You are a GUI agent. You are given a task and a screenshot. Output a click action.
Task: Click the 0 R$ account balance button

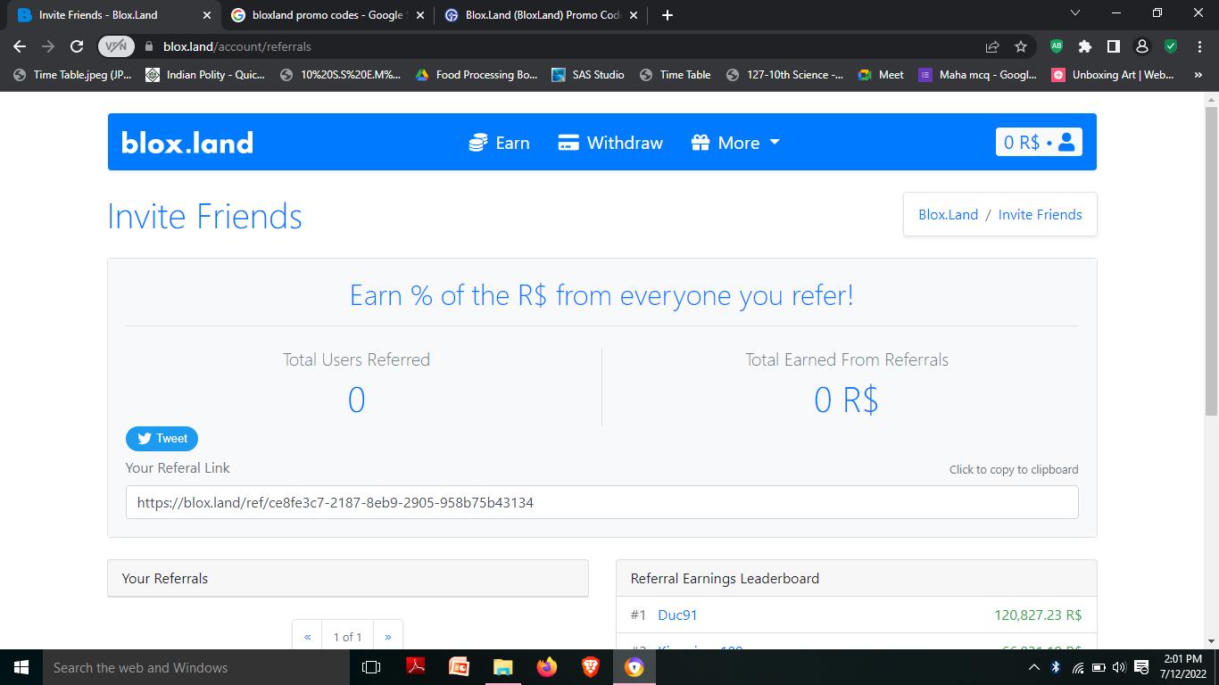coord(1039,142)
